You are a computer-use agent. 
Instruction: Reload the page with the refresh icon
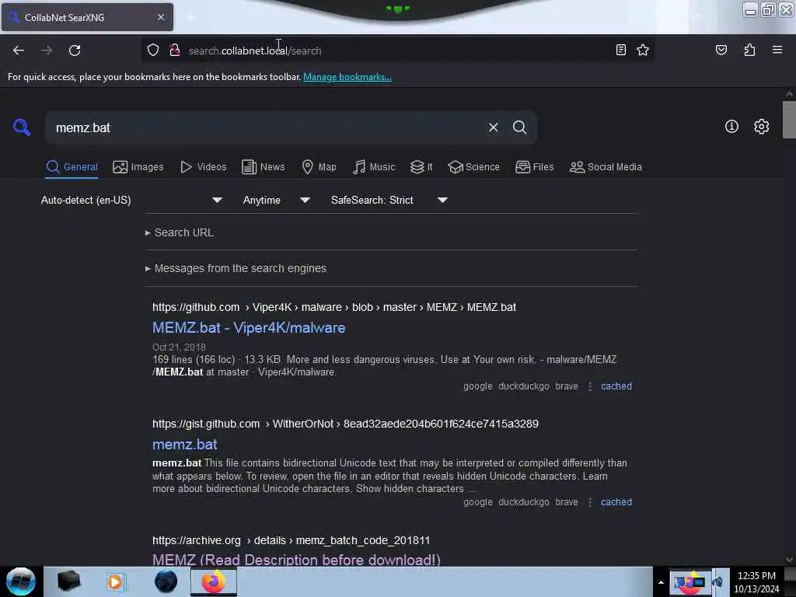[x=75, y=51]
